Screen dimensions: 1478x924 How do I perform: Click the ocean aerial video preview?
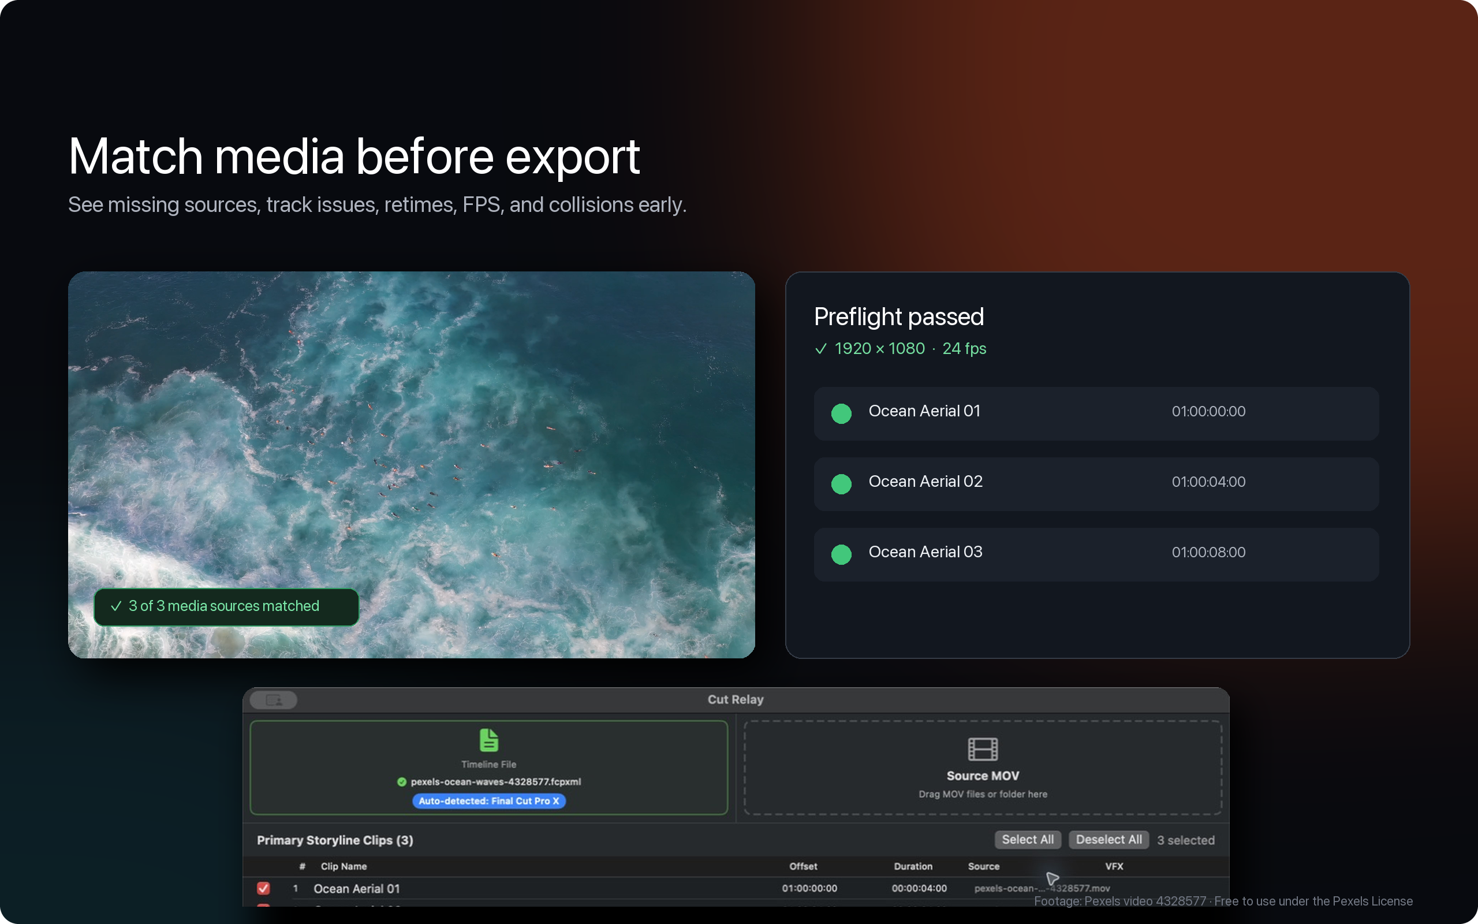coord(411,464)
